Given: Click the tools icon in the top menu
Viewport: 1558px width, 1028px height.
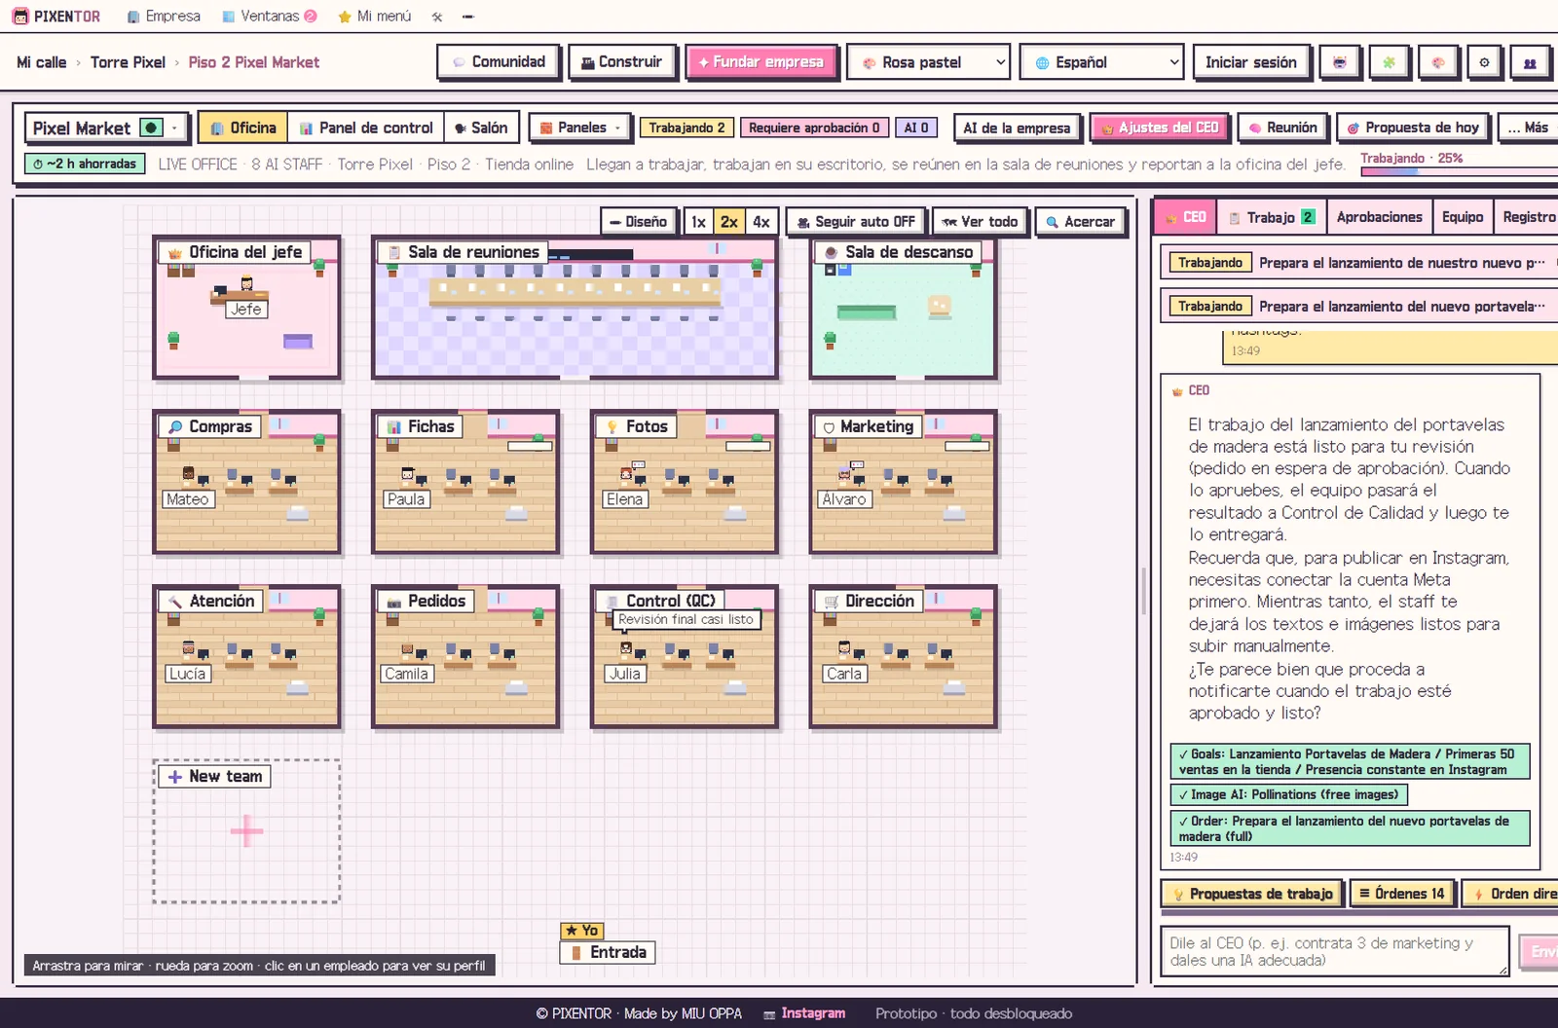Looking at the screenshot, I should tap(437, 17).
